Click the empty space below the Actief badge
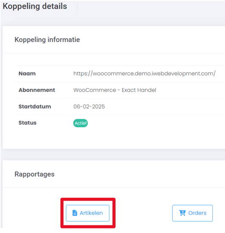 point(81,137)
